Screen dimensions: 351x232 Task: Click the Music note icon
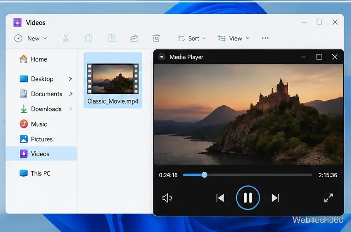pos(24,124)
